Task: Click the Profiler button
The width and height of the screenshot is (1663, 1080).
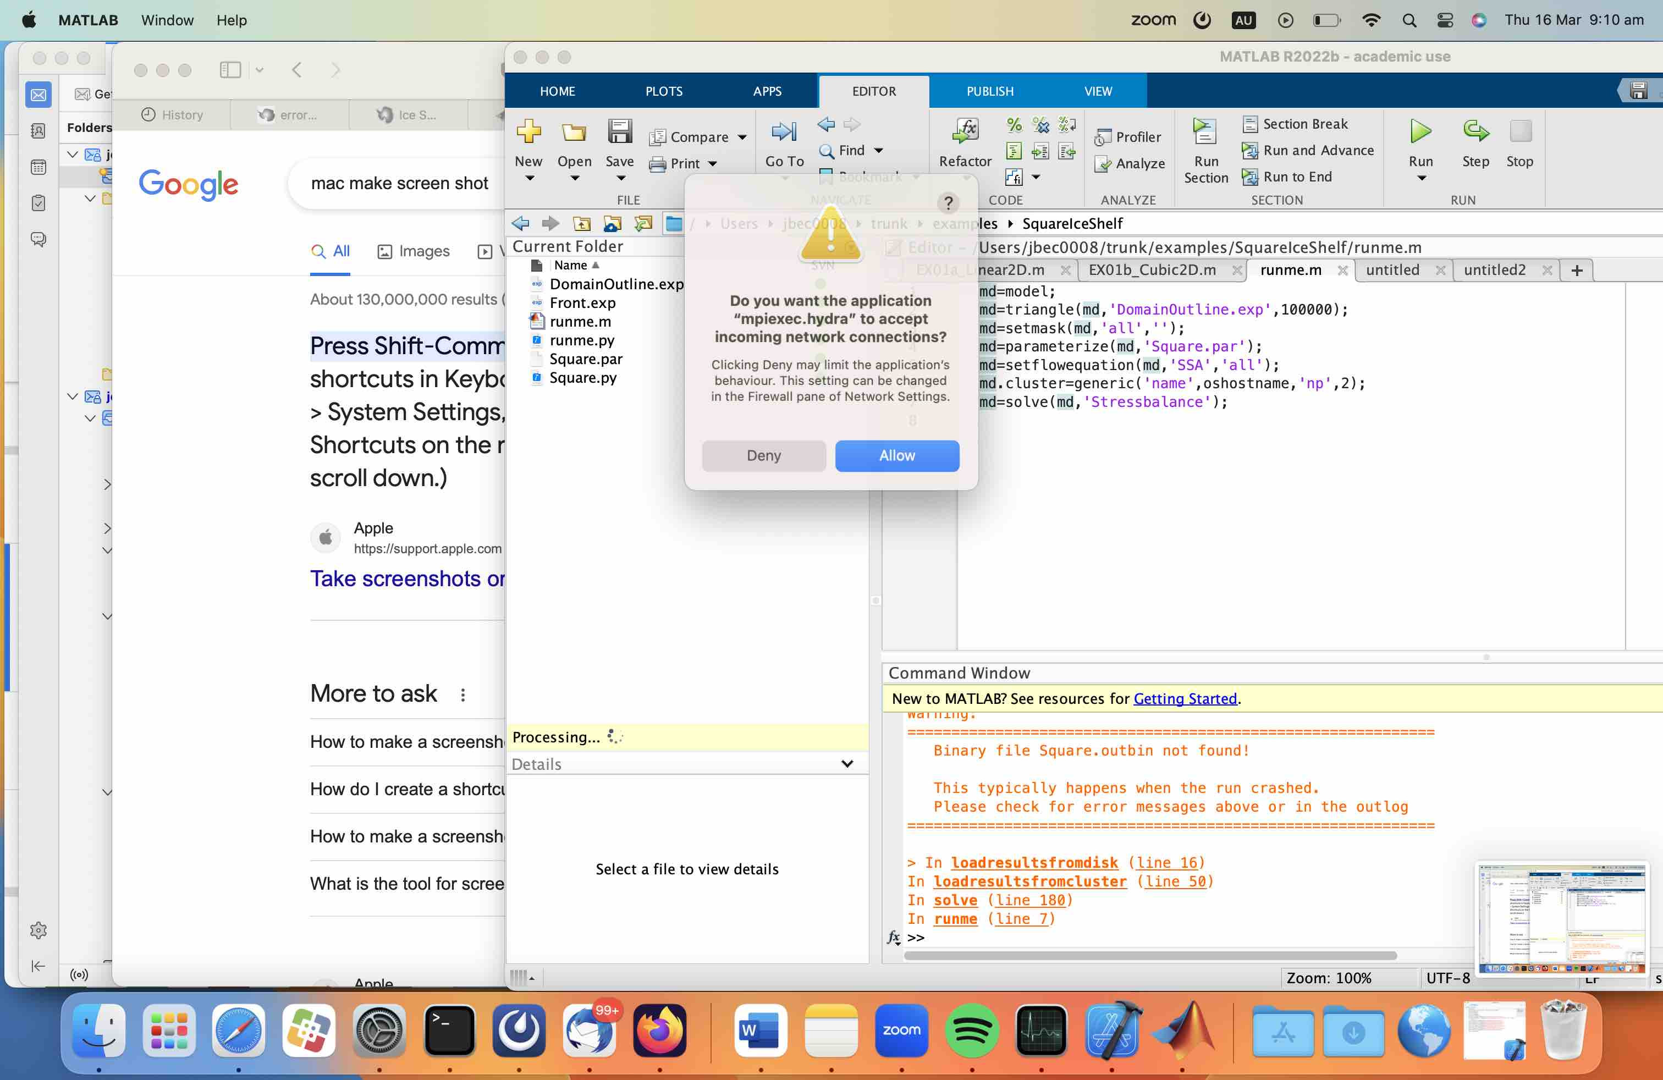Action: pyautogui.click(x=1127, y=137)
